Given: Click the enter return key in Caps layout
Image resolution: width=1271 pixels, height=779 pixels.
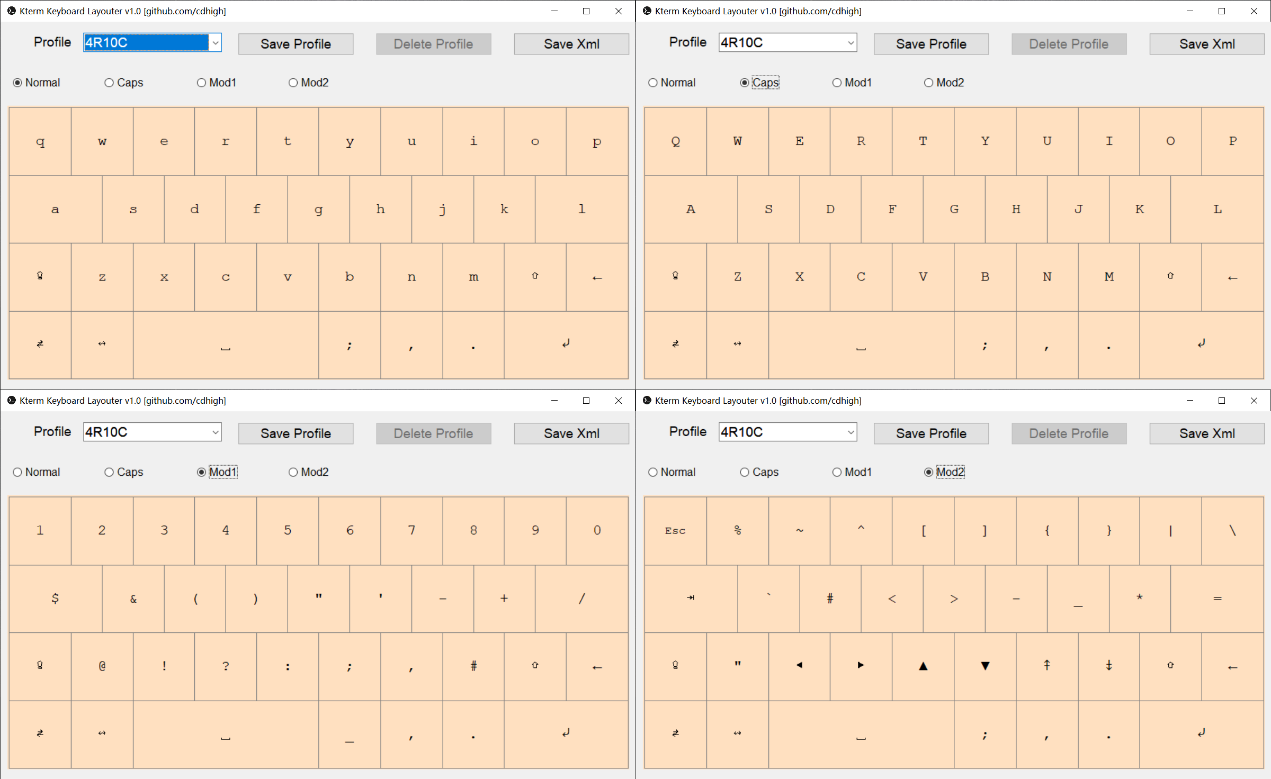Looking at the screenshot, I should click(1201, 345).
